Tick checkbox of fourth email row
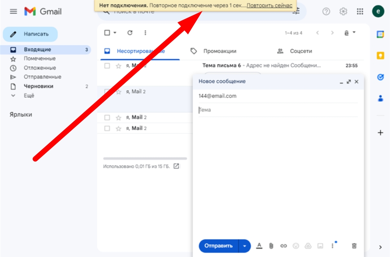This screenshot has height=257, width=390. [x=107, y=128]
